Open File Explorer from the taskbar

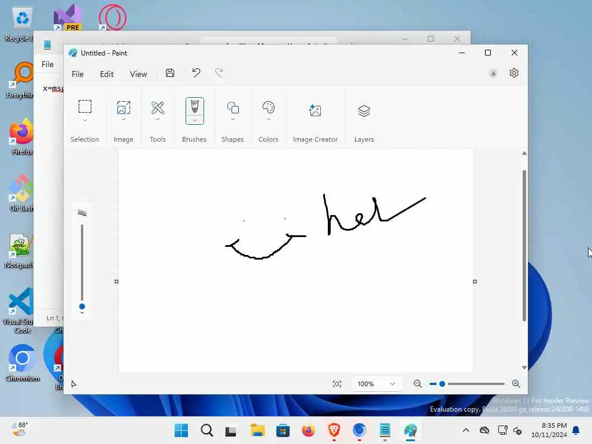257,430
